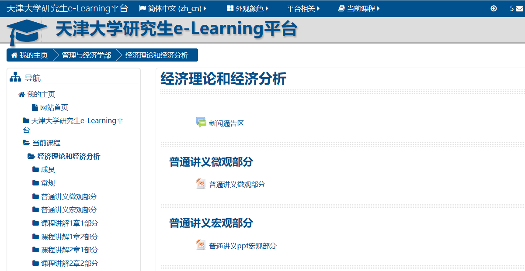Open the 新闻通告区 link
Viewport: 525px width, 271px height.
pos(226,123)
